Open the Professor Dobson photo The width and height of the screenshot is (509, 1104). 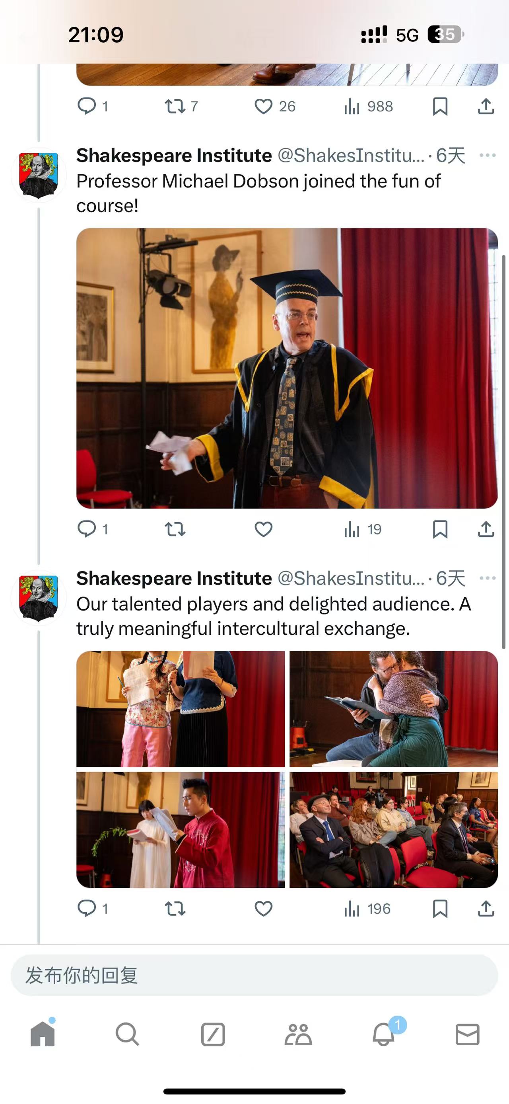(287, 368)
